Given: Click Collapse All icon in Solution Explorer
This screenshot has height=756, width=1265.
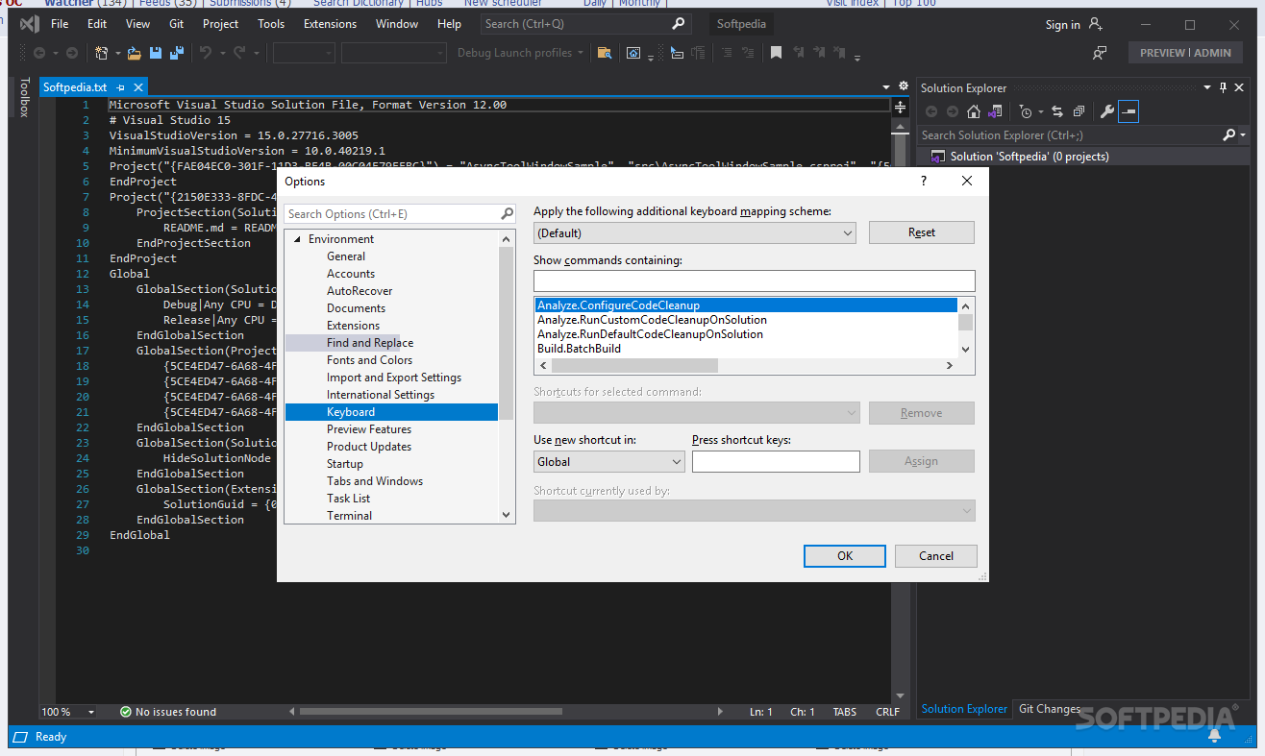Looking at the screenshot, I should pos(1079,111).
